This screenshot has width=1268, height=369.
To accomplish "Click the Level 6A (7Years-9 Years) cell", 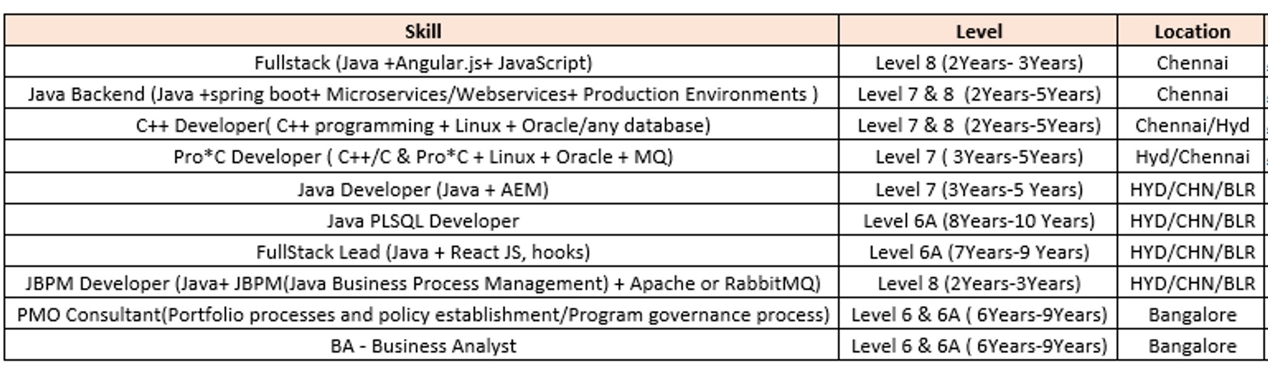I will click(x=978, y=252).
